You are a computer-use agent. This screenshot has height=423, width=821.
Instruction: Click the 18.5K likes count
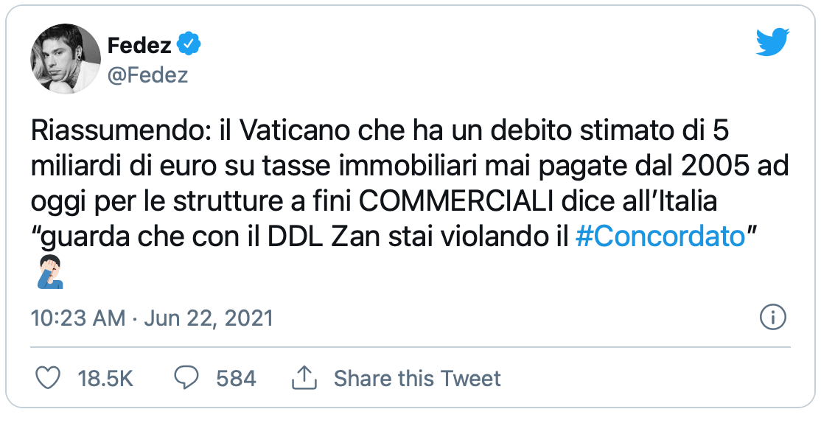coord(105,379)
